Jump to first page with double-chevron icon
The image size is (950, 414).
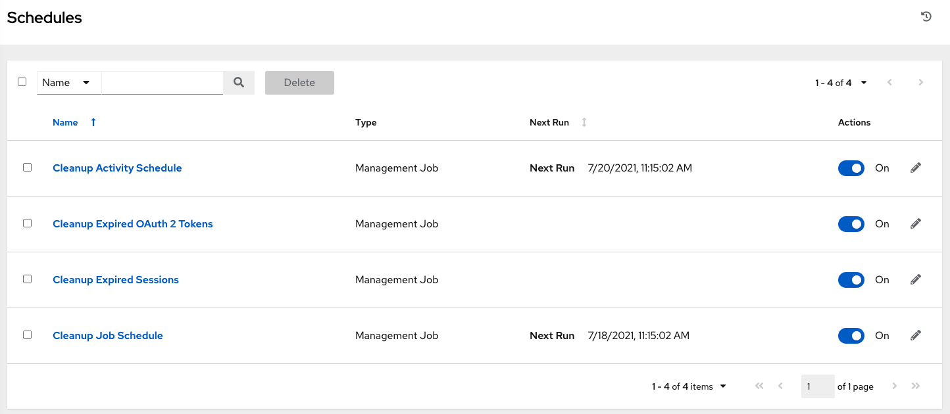(759, 386)
